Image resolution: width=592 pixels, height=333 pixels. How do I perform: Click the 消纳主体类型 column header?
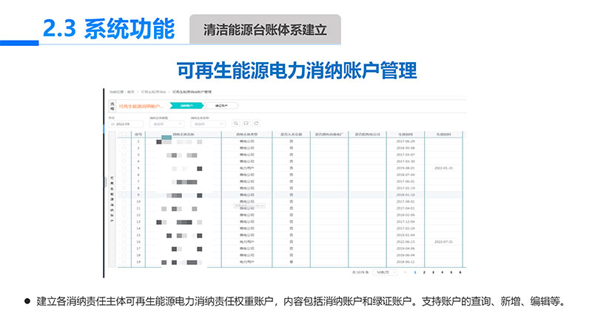tap(247, 135)
